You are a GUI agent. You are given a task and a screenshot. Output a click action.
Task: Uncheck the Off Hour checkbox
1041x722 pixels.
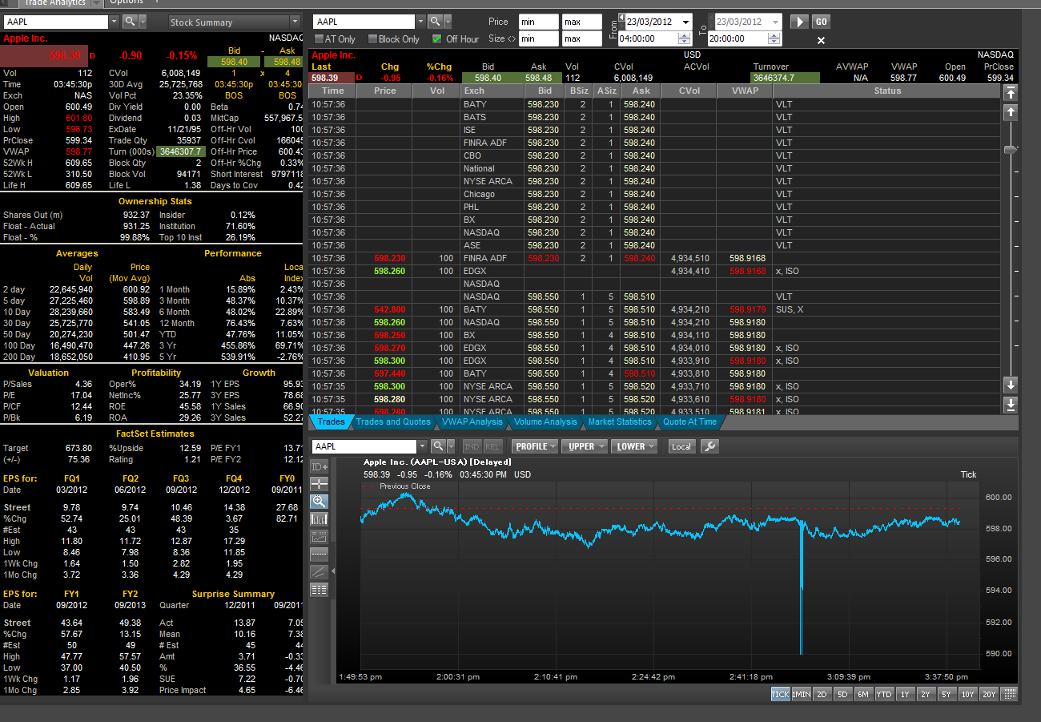(436, 38)
